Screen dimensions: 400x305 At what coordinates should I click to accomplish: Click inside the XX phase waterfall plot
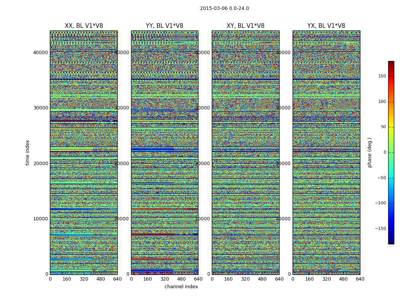point(84,152)
